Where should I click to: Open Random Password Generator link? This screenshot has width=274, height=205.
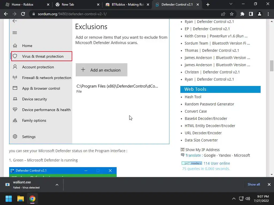[x=209, y=104]
